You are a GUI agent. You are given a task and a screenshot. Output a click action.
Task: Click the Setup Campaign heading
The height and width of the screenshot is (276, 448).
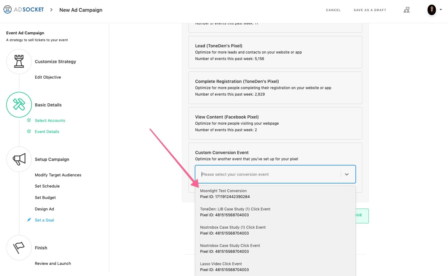pos(52,159)
